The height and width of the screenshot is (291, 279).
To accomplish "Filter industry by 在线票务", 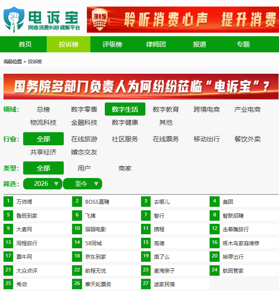I will click(x=165, y=139).
